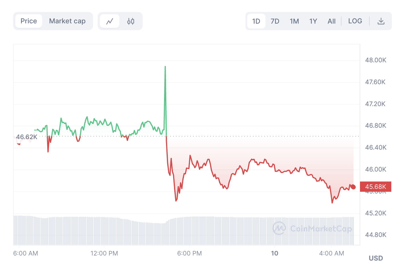Click the price spike peak near 48.00K
Viewport: 397px width, 268px height.
point(165,67)
